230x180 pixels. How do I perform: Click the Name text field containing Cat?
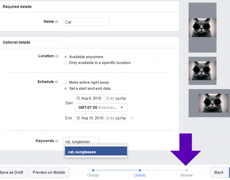(86, 22)
